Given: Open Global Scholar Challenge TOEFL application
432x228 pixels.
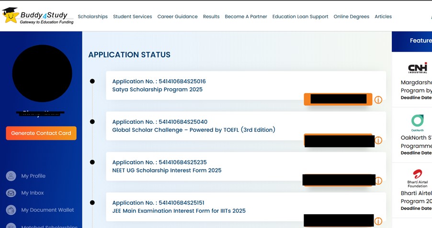Looking at the screenshot, I should (x=193, y=130).
